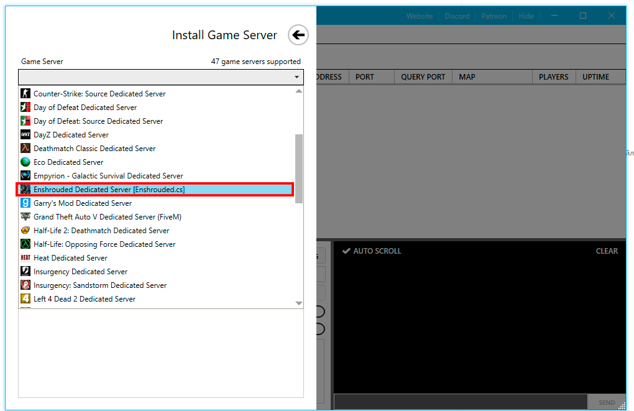Viewport: 634px width, 411px height.
Task: Choose Heat Dedicated Server
Action: [157, 257]
